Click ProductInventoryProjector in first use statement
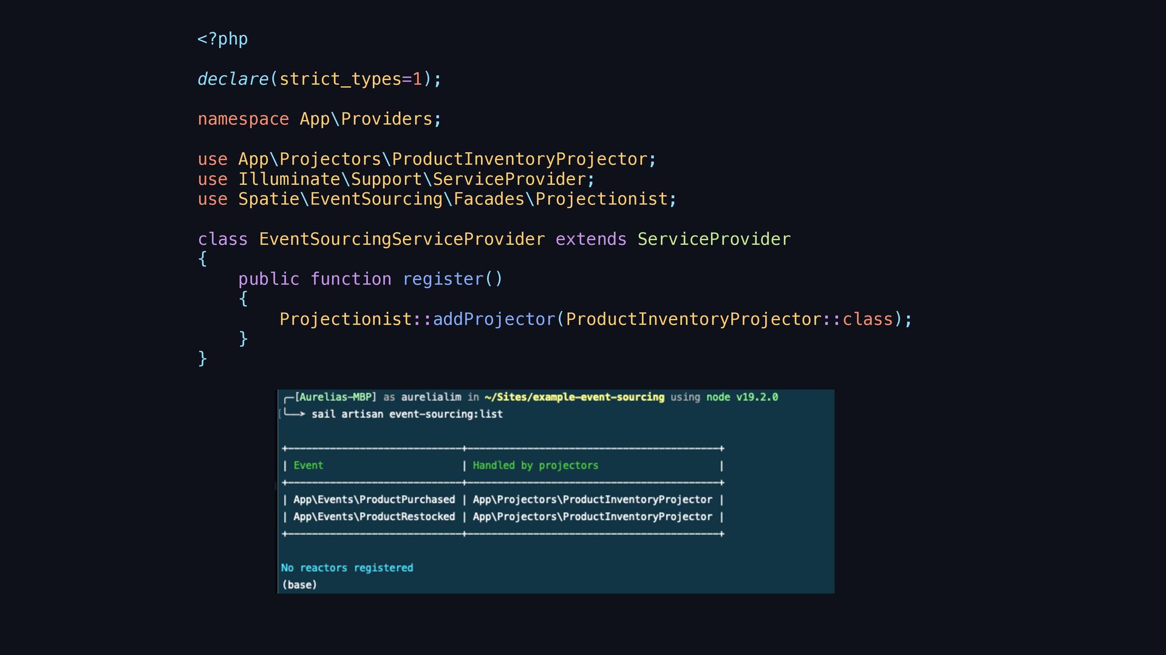 pos(519,160)
